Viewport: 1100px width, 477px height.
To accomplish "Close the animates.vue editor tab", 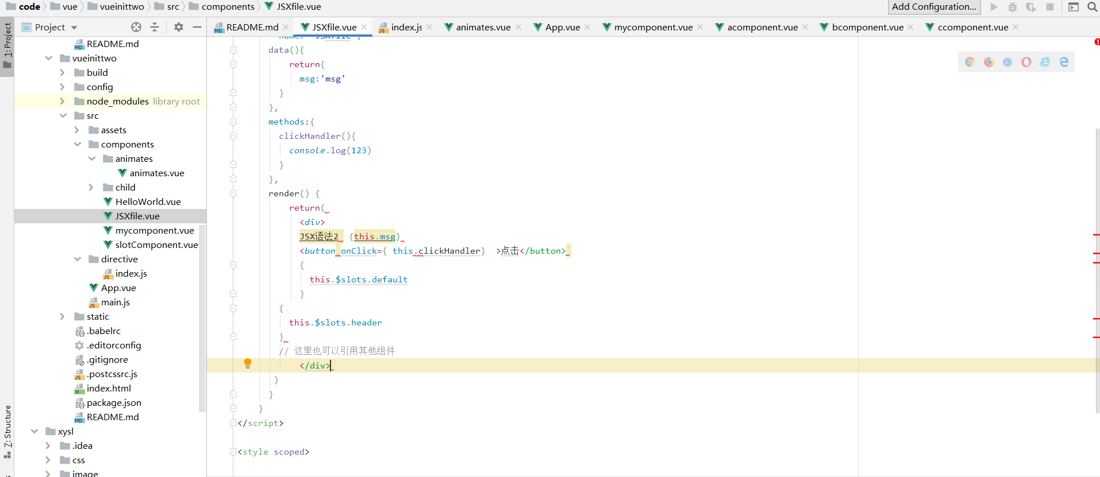I will (518, 27).
